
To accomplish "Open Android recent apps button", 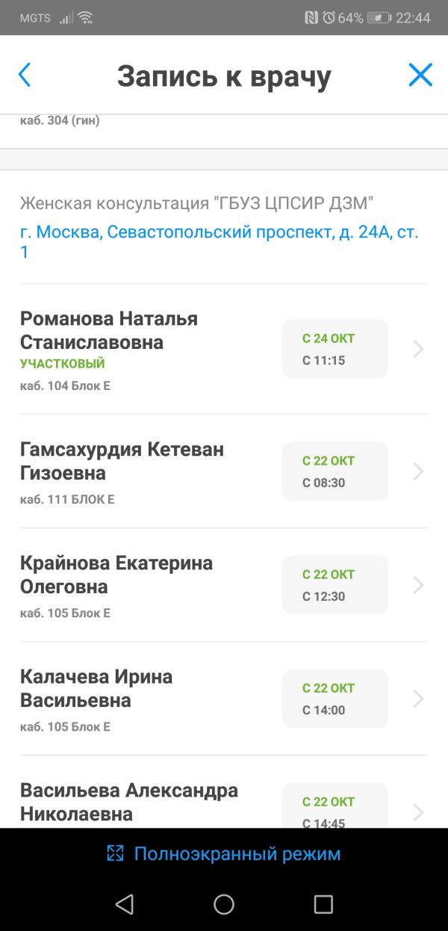I will [x=323, y=905].
